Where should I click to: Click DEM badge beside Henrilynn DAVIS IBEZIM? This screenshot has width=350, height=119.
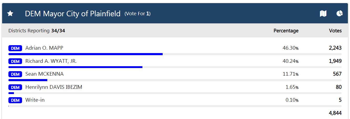click(x=15, y=87)
